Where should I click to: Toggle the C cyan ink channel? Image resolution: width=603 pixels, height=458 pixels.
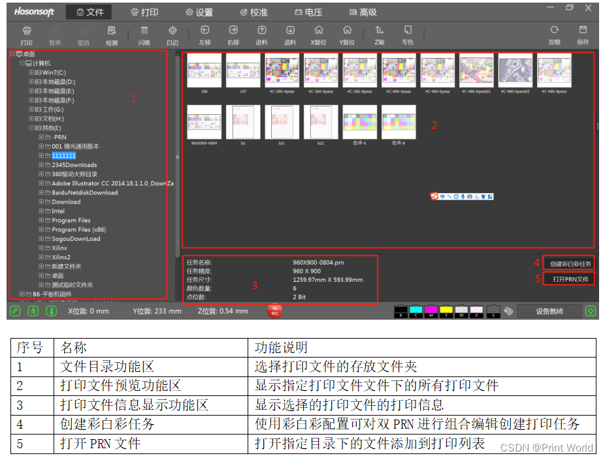[416, 310]
